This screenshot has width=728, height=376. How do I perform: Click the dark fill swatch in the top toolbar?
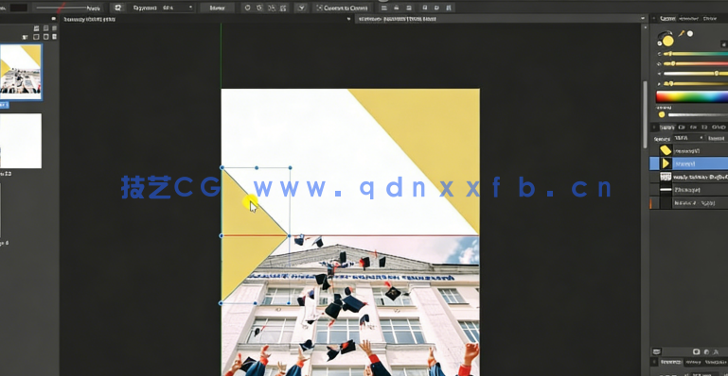[18, 8]
